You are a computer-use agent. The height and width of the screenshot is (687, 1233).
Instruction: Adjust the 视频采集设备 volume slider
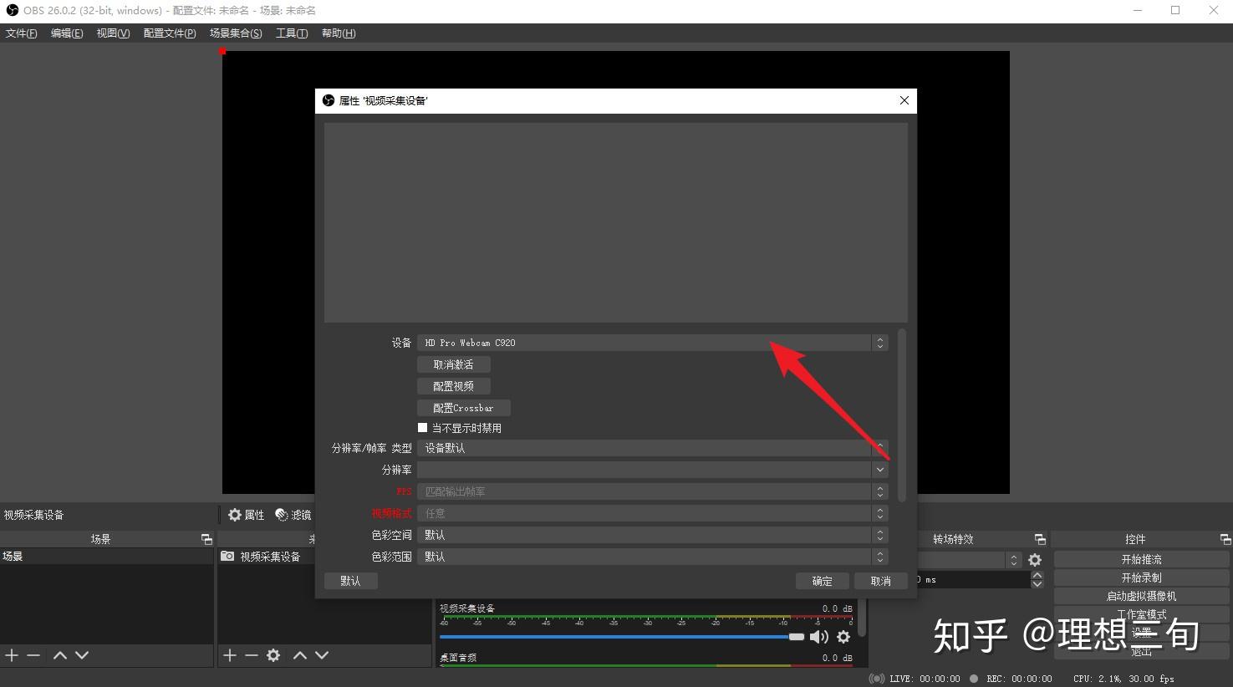[x=622, y=637]
